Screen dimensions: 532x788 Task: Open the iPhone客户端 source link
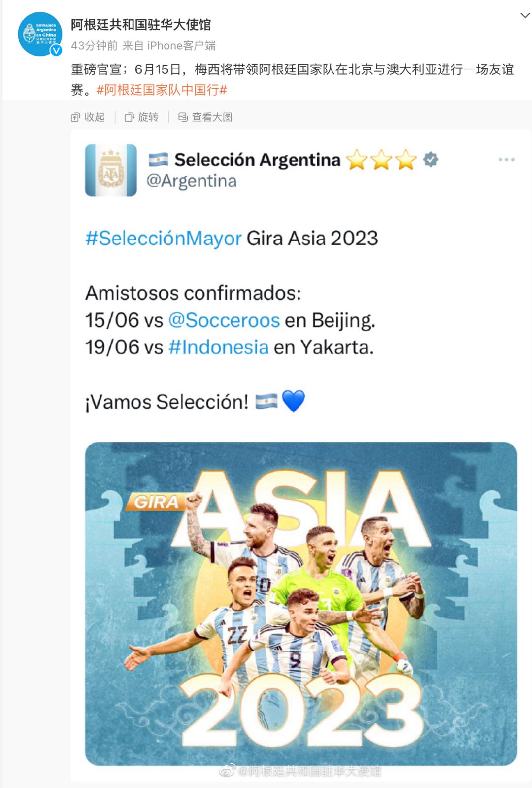coord(181,46)
